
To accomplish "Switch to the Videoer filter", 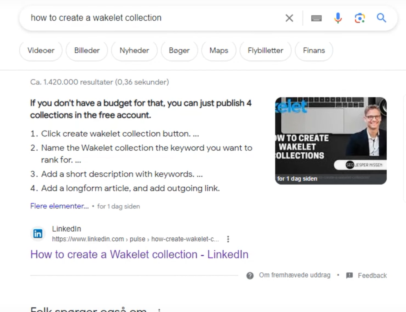I will tap(41, 50).
